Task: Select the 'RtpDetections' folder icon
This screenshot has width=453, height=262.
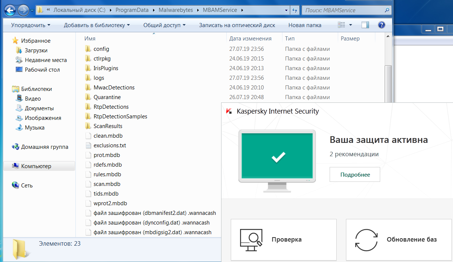Action: (88, 107)
